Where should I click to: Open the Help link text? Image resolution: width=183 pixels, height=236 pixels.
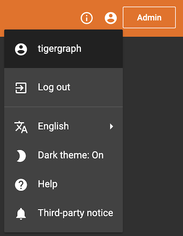[48, 184]
